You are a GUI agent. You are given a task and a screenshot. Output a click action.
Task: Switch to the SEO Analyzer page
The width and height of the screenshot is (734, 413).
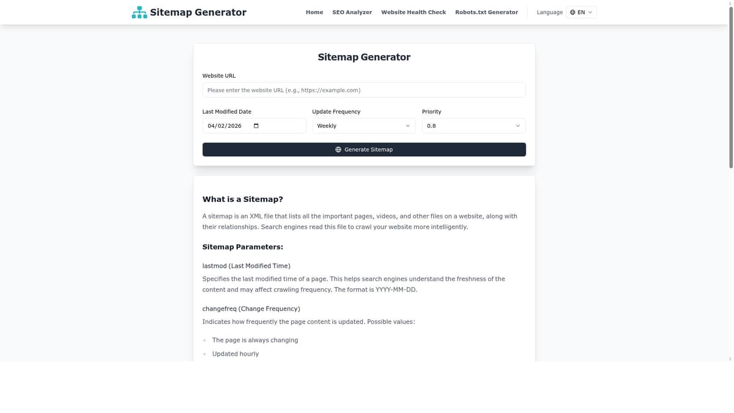352,12
